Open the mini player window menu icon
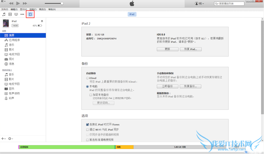 [x=3, y=1]
